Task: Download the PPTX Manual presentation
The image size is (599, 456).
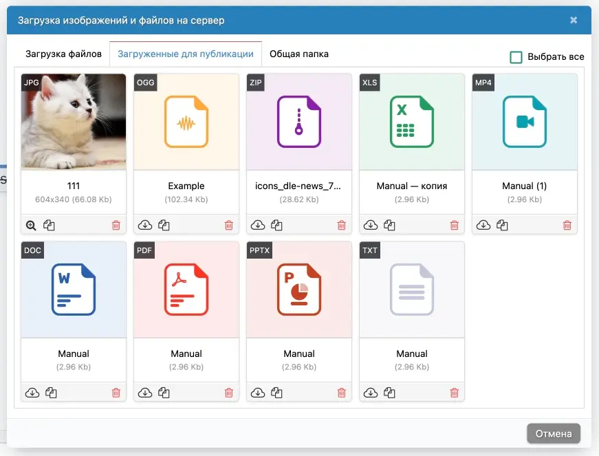Action: pyautogui.click(x=257, y=393)
